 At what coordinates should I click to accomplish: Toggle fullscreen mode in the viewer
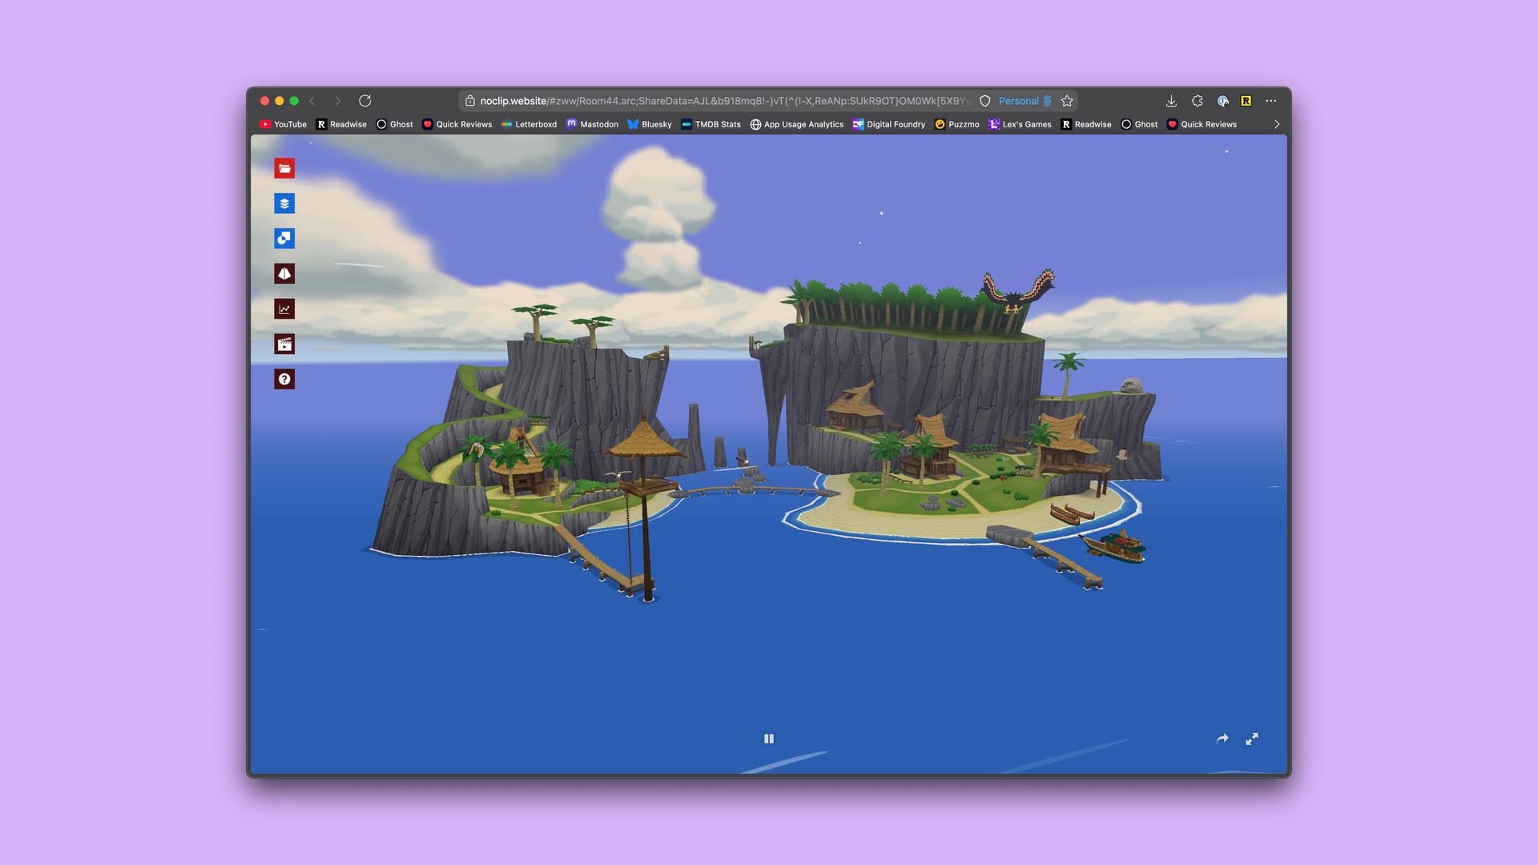pyautogui.click(x=1251, y=739)
